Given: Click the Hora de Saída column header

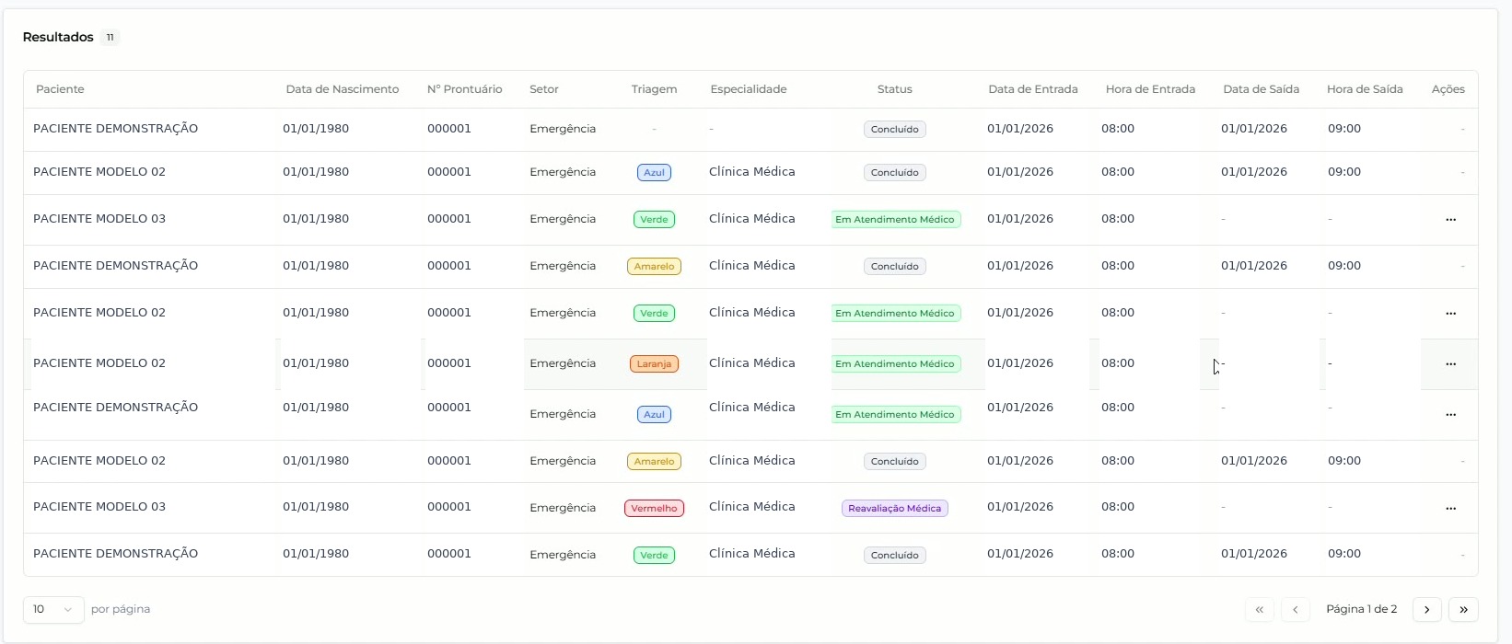Looking at the screenshot, I should pos(1365,89).
